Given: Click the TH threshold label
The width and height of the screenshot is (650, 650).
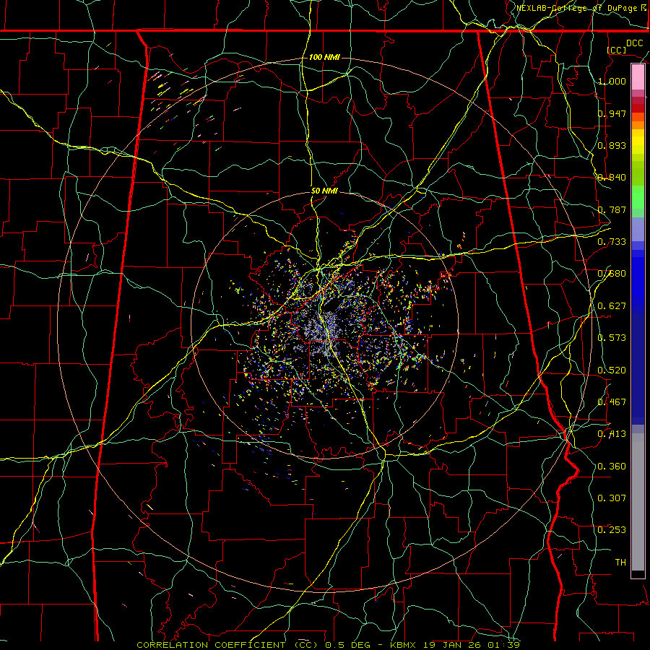Looking at the screenshot, I should (620, 563).
